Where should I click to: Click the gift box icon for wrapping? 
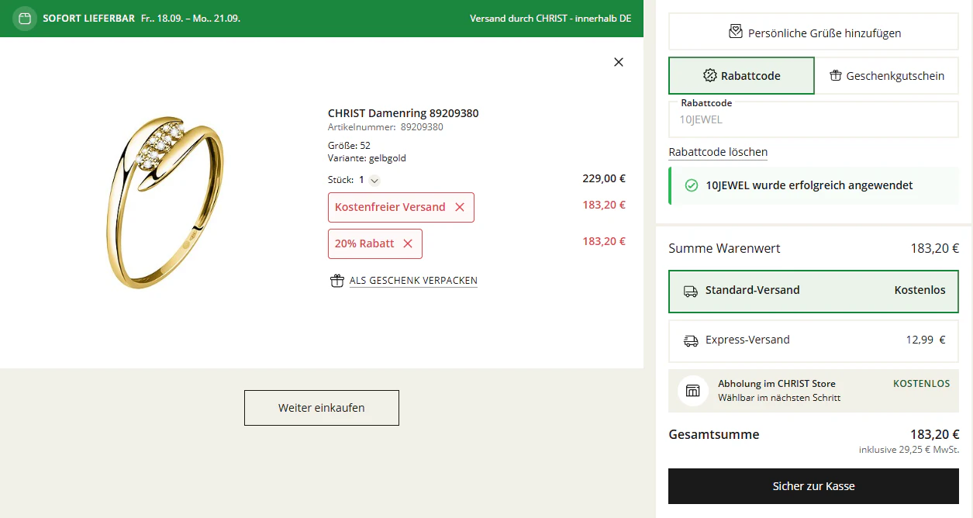tap(336, 281)
